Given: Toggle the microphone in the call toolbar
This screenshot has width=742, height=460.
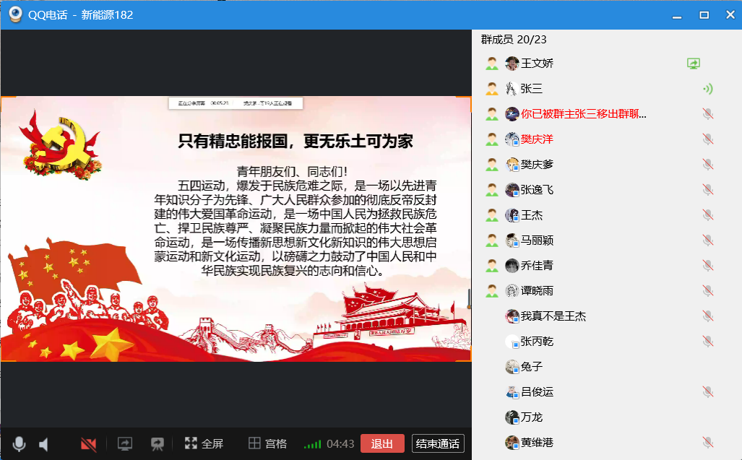Looking at the screenshot, I should point(19,443).
